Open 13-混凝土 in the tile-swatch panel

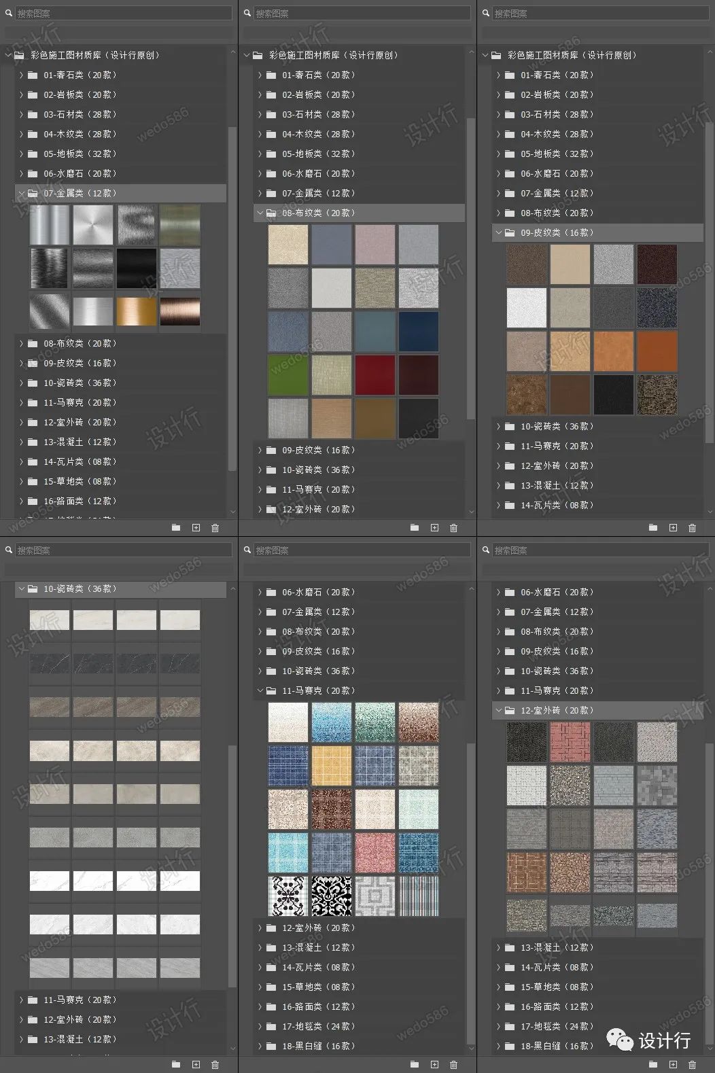point(120,1039)
